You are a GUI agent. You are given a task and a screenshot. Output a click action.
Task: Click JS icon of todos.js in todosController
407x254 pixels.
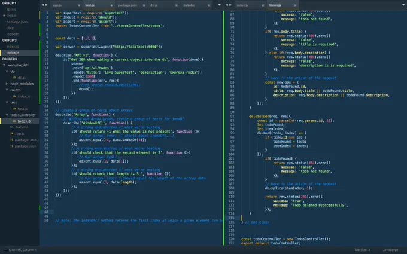[x=14, y=121]
